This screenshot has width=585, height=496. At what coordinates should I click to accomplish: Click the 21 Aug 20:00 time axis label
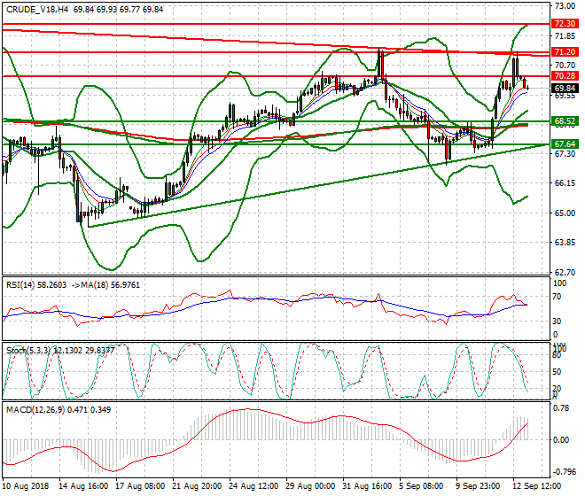point(197,486)
